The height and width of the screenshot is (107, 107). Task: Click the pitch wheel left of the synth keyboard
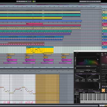pos(75,99)
